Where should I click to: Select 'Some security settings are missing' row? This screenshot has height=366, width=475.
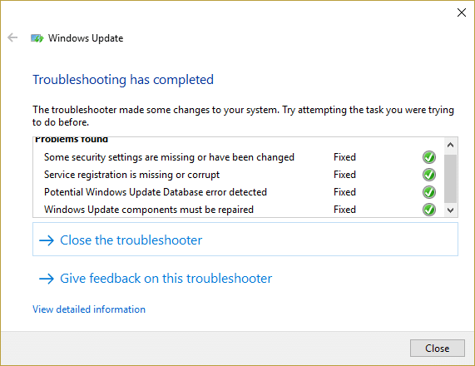(x=239, y=157)
